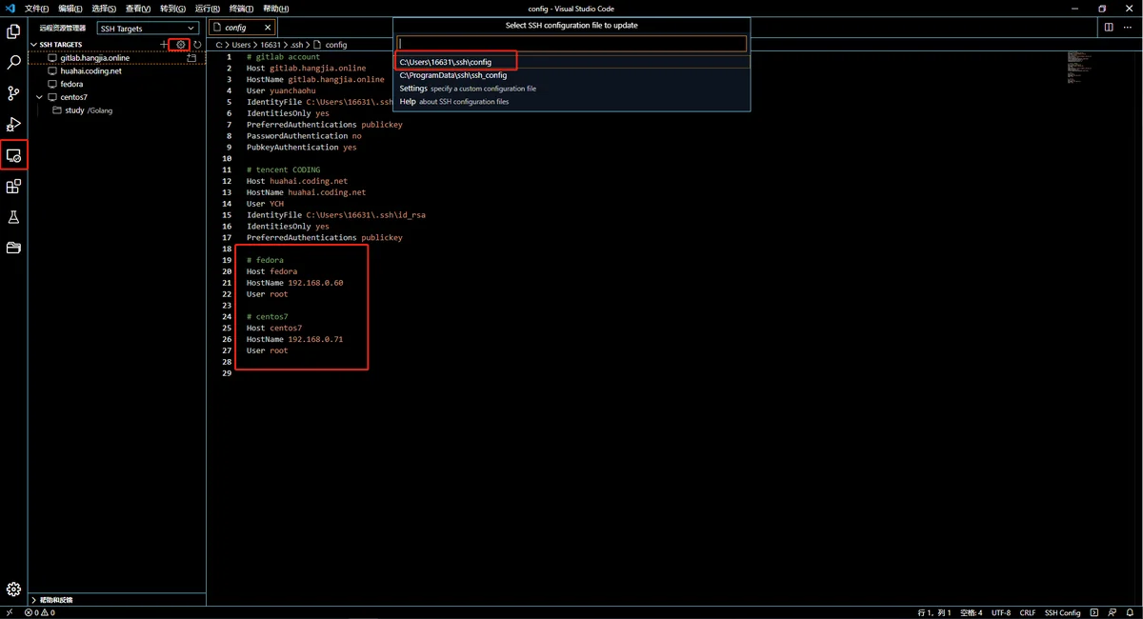
Task: Refresh the SSH targets list
Action: 197,45
